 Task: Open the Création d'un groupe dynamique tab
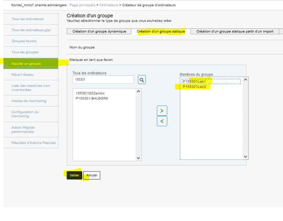coord(99,31)
